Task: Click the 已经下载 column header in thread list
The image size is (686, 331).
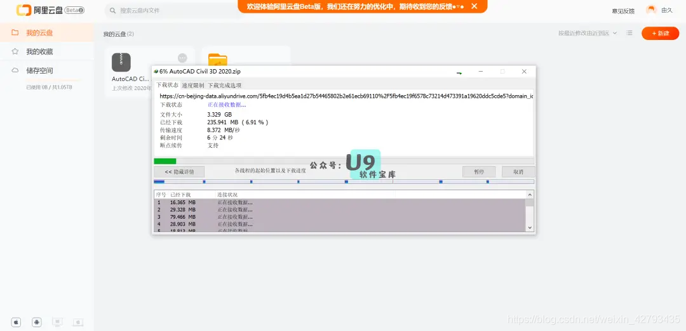Action: 180,194
